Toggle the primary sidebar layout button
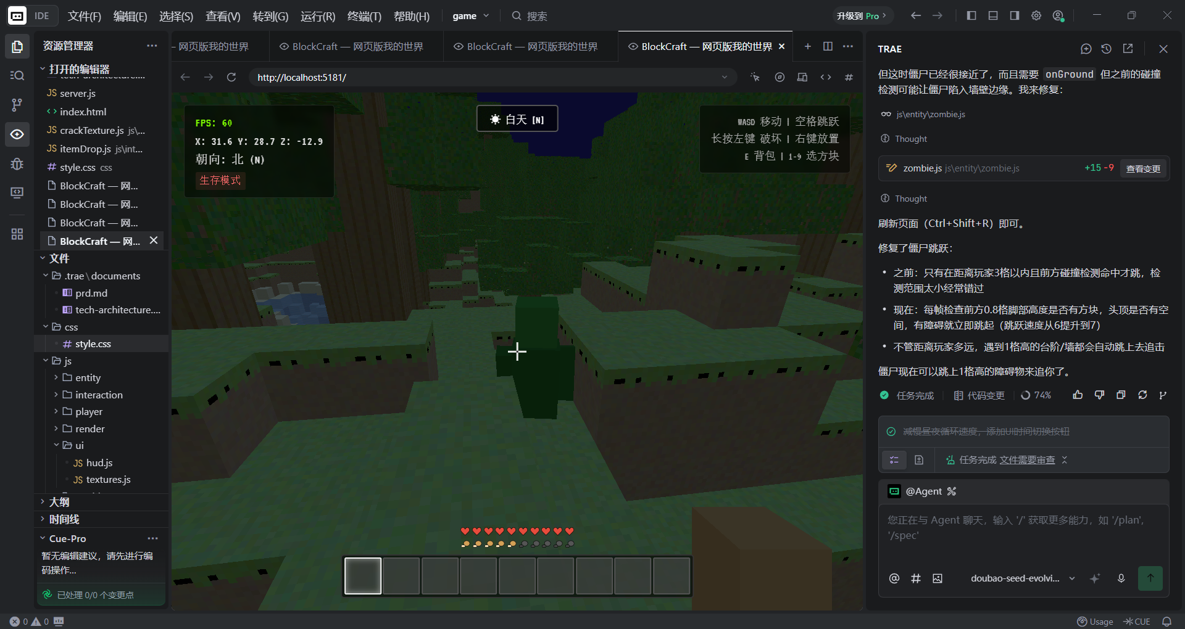This screenshot has height=629, width=1185. click(971, 16)
